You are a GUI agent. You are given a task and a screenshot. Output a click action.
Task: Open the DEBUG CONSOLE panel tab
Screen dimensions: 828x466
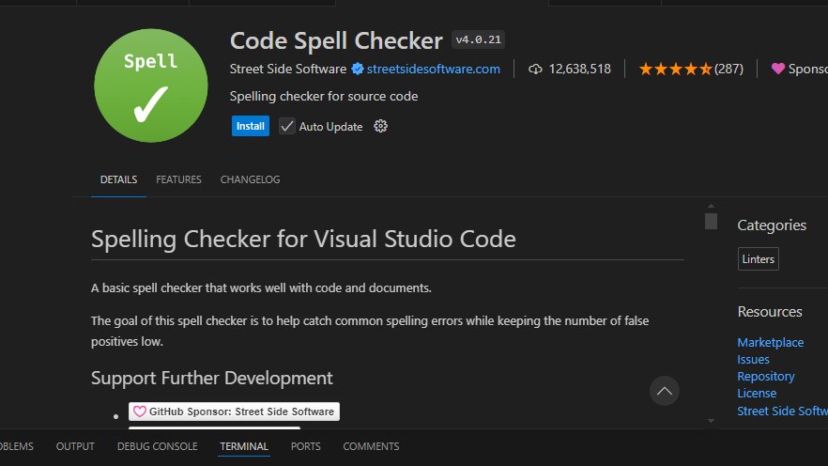[x=158, y=446]
